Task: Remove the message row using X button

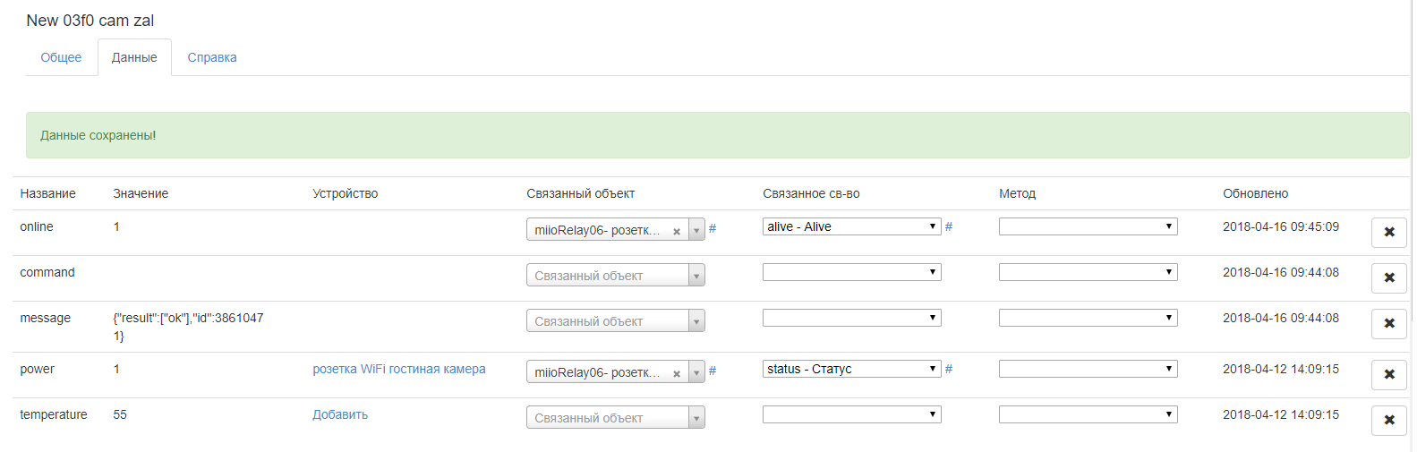Action: point(1388,324)
